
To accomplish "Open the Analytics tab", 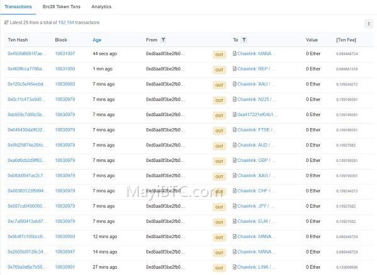I will (101, 7).
